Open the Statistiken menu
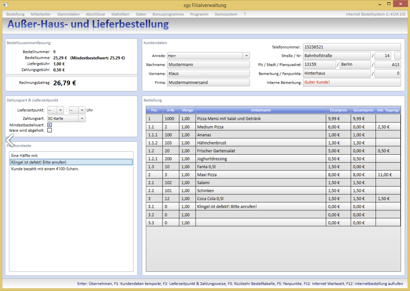Screen dimensions: 410x291 [121, 14]
